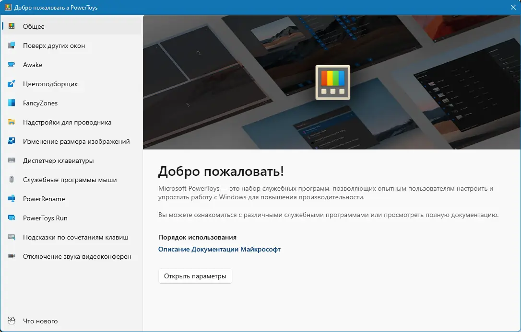Open the PowerRename page
The width and height of the screenshot is (521, 332).
click(71, 199)
